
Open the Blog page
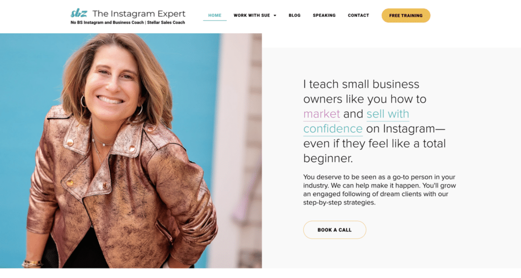tap(295, 15)
